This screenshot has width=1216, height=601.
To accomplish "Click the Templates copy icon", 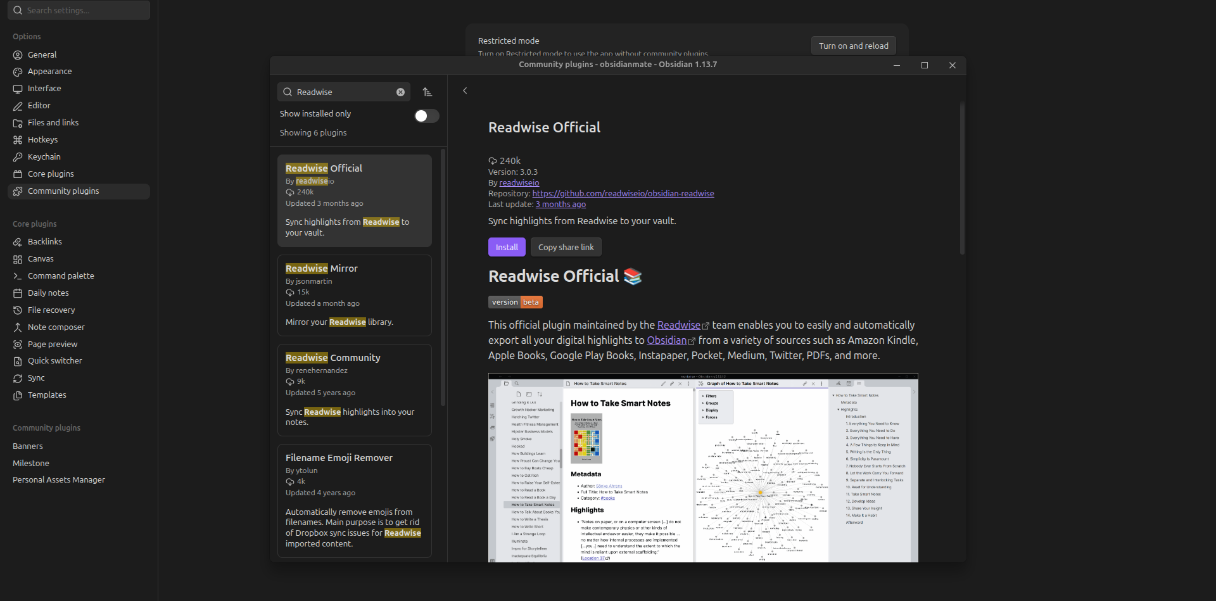I will click(18, 395).
